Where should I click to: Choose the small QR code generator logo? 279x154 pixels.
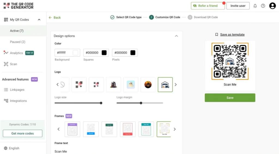[96, 84]
